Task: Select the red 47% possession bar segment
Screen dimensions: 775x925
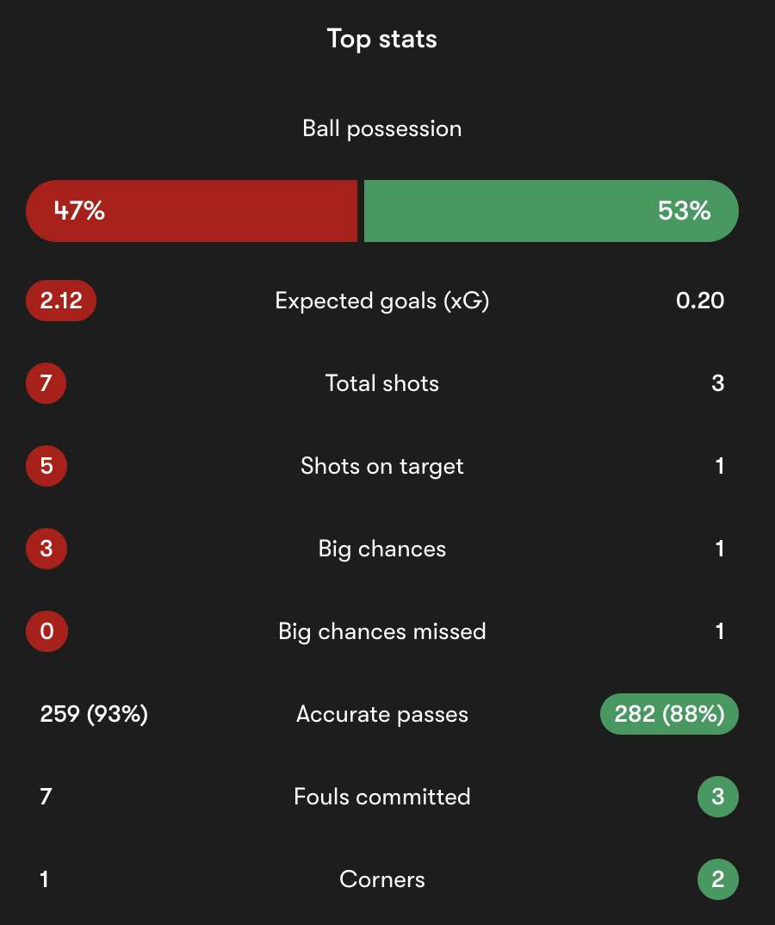Action: pos(191,211)
